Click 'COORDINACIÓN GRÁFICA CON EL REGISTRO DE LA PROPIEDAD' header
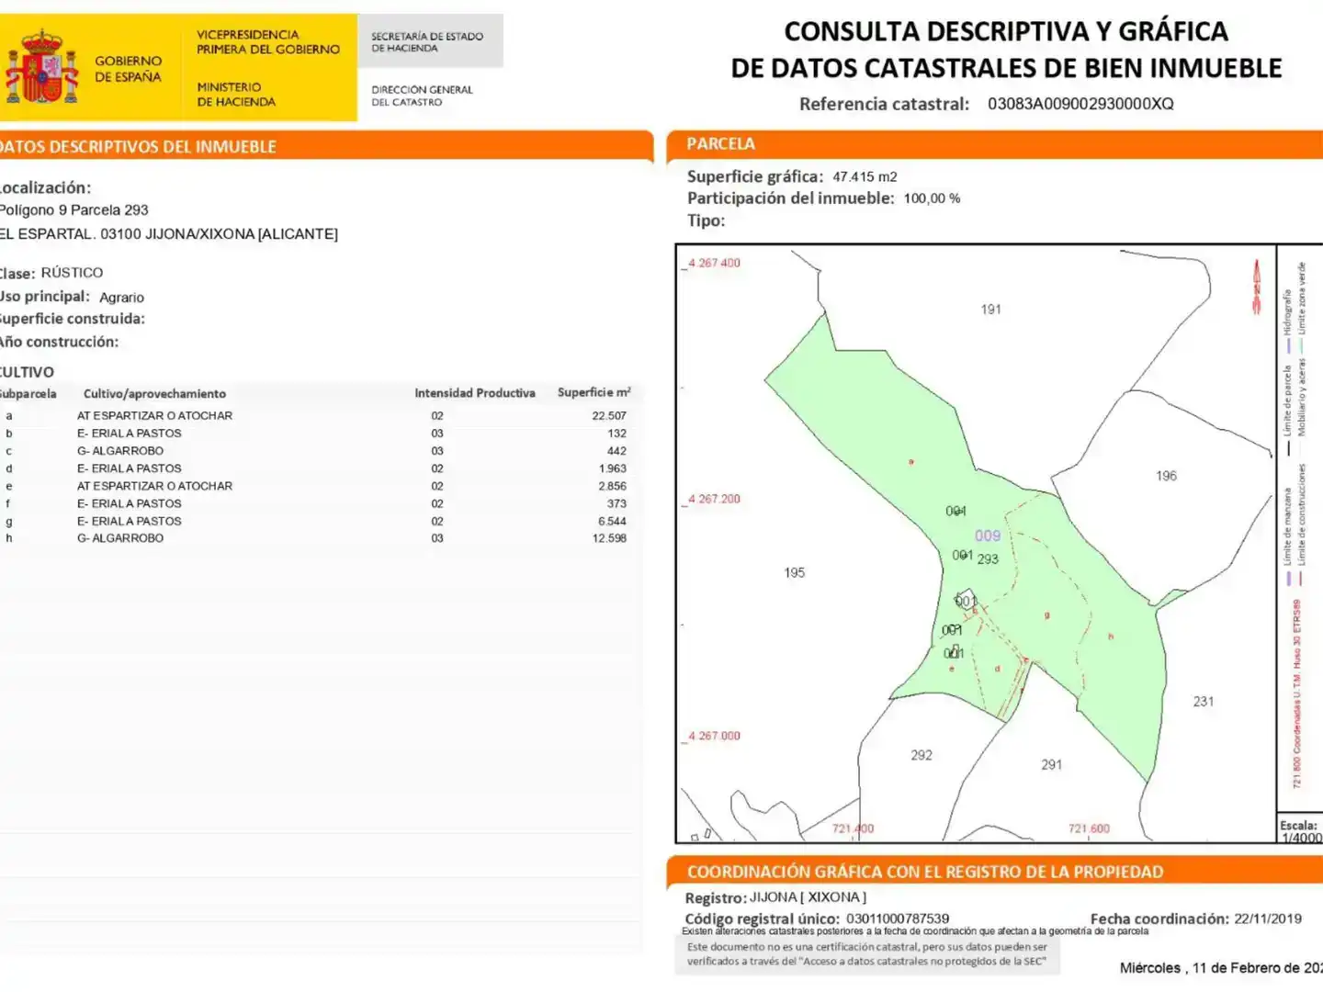 (x=925, y=872)
